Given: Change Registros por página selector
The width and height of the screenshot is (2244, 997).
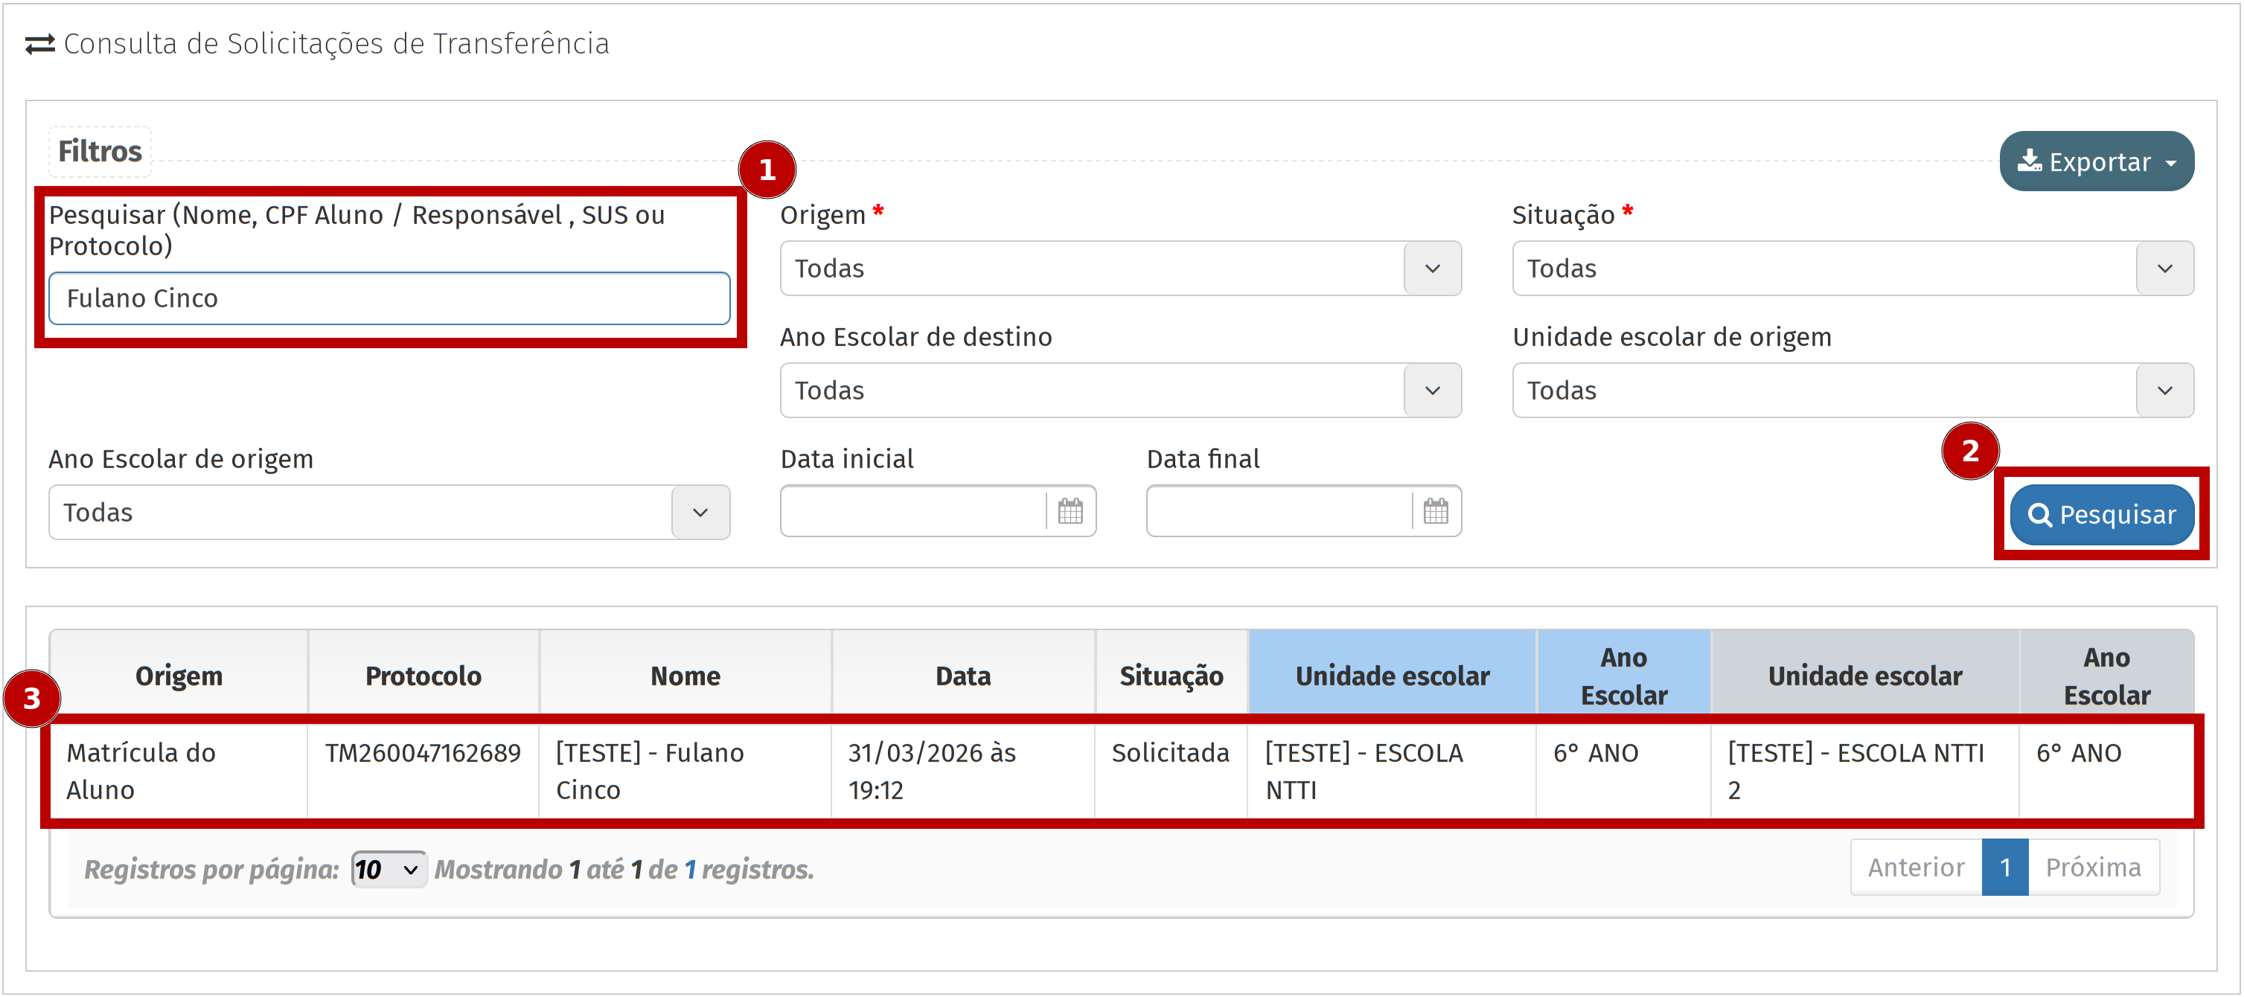Looking at the screenshot, I should click(x=389, y=869).
